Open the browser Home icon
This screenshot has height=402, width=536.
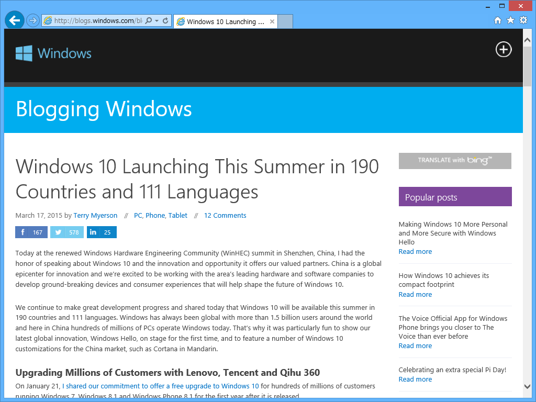(x=497, y=21)
